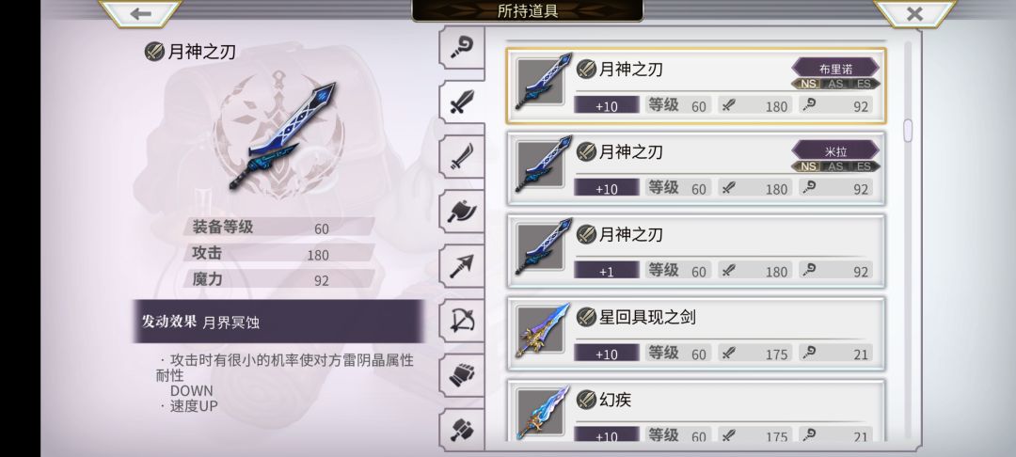Click the 布里诺 character tag
Image resolution: width=1016 pixels, height=457 pixels.
[835, 70]
